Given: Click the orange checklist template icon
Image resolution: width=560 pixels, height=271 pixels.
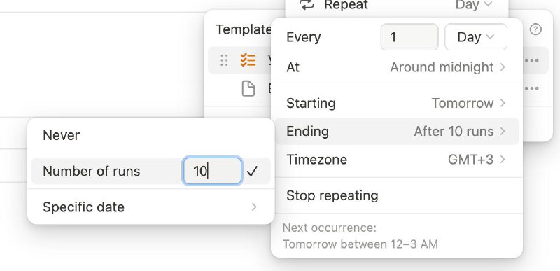Looking at the screenshot, I should tap(248, 60).
